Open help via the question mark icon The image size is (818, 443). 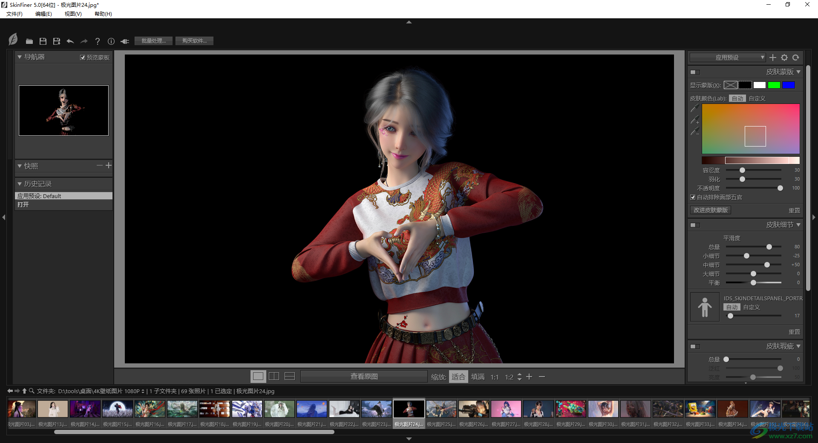(98, 41)
